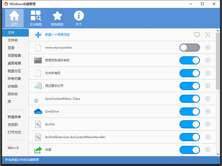Disable the OneDrive toggle

tap(189, 111)
